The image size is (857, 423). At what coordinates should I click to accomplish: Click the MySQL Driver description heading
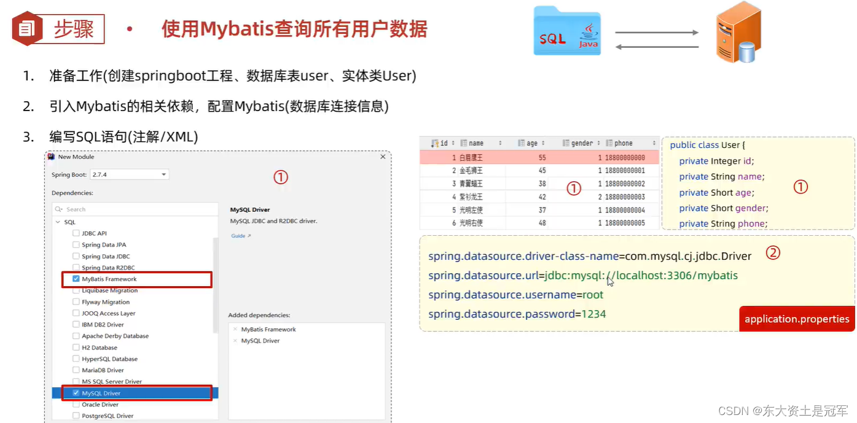point(250,210)
